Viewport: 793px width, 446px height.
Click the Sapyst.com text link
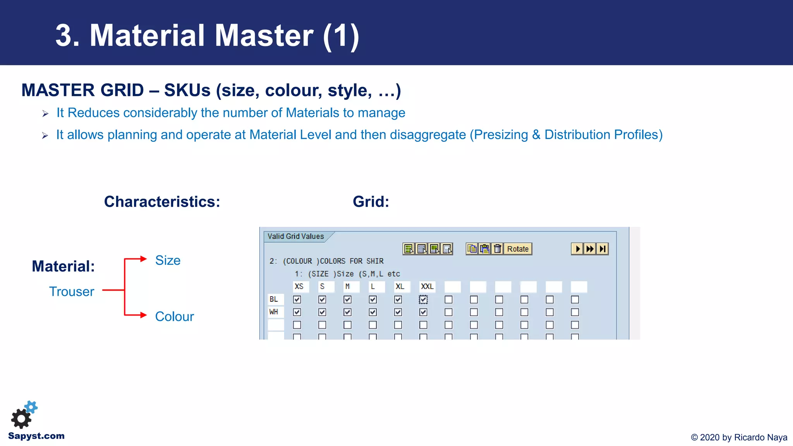tap(36, 436)
